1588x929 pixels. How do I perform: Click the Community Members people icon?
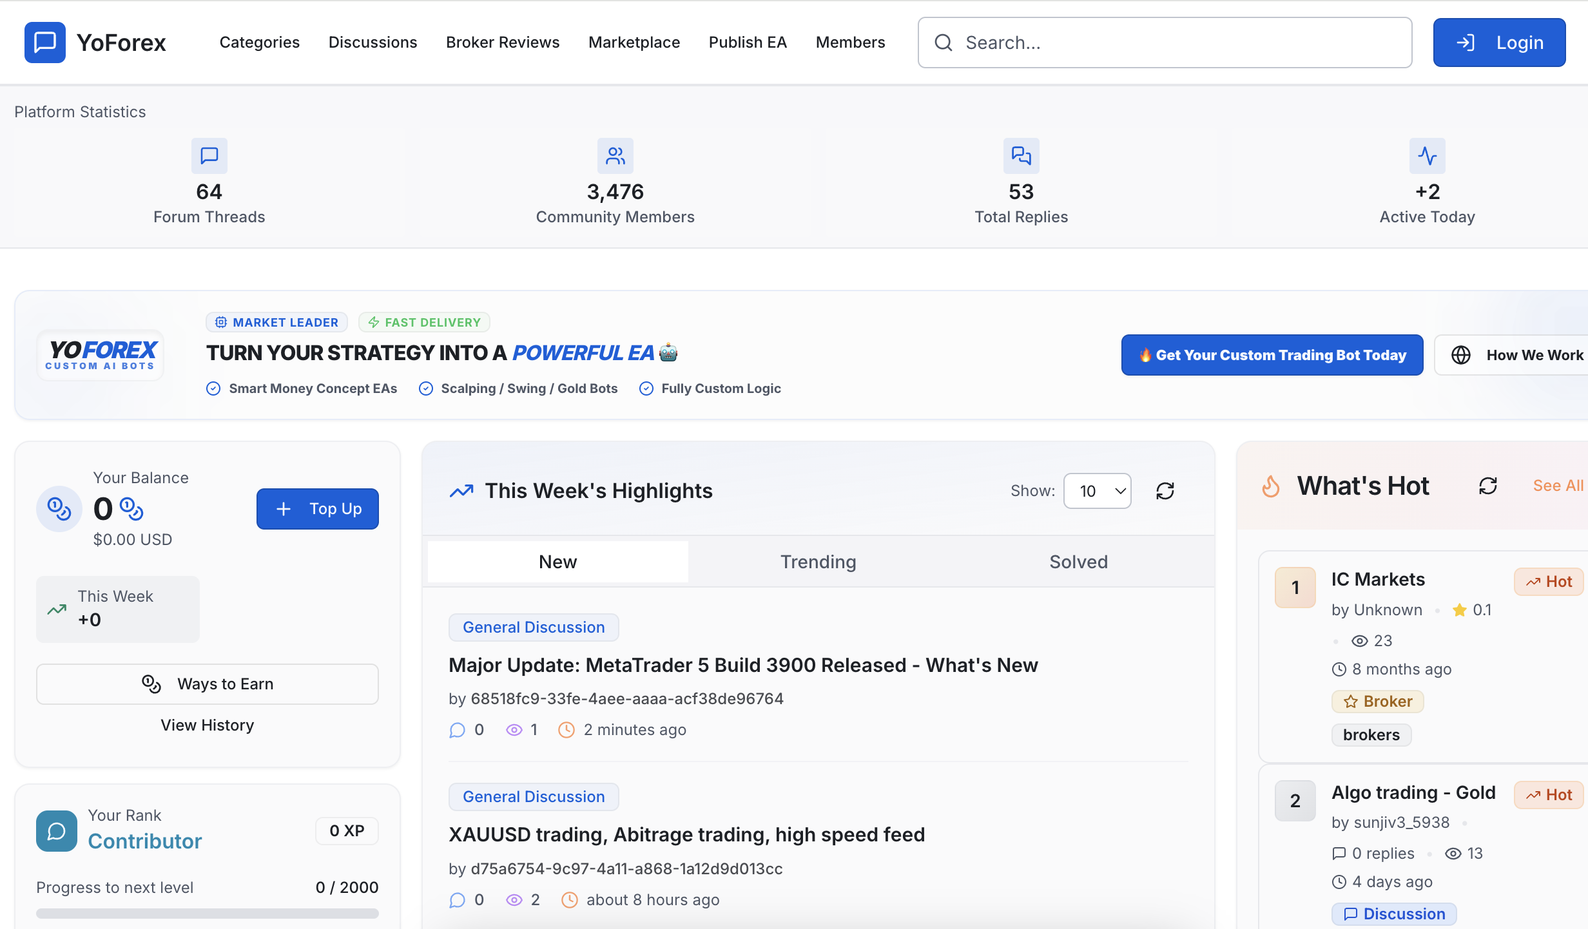(615, 156)
